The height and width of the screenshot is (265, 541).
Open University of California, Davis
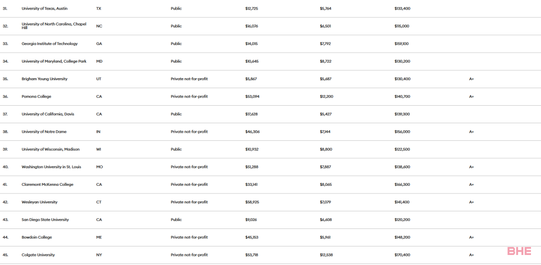coord(48,114)
